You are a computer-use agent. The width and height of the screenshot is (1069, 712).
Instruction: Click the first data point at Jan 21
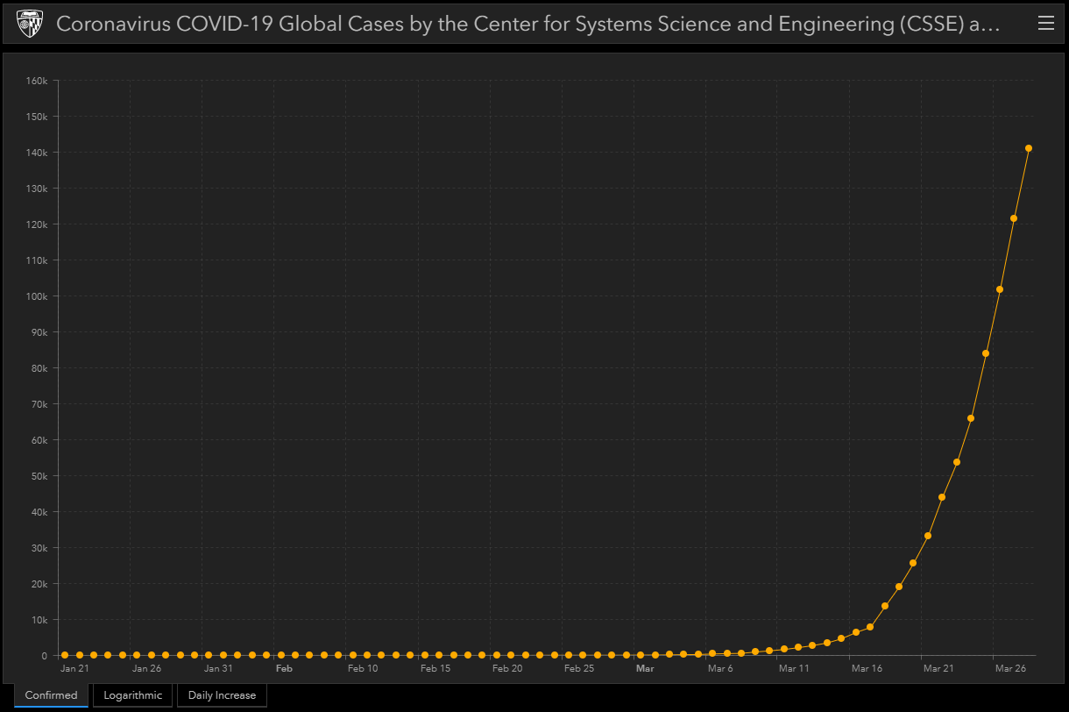(x=65, y=655)
